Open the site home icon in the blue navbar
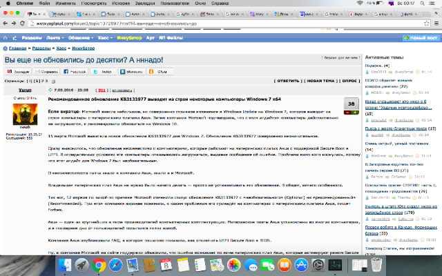Image resolution: width=442 pixels, height=276 pixels. click(x=5, y=38)
